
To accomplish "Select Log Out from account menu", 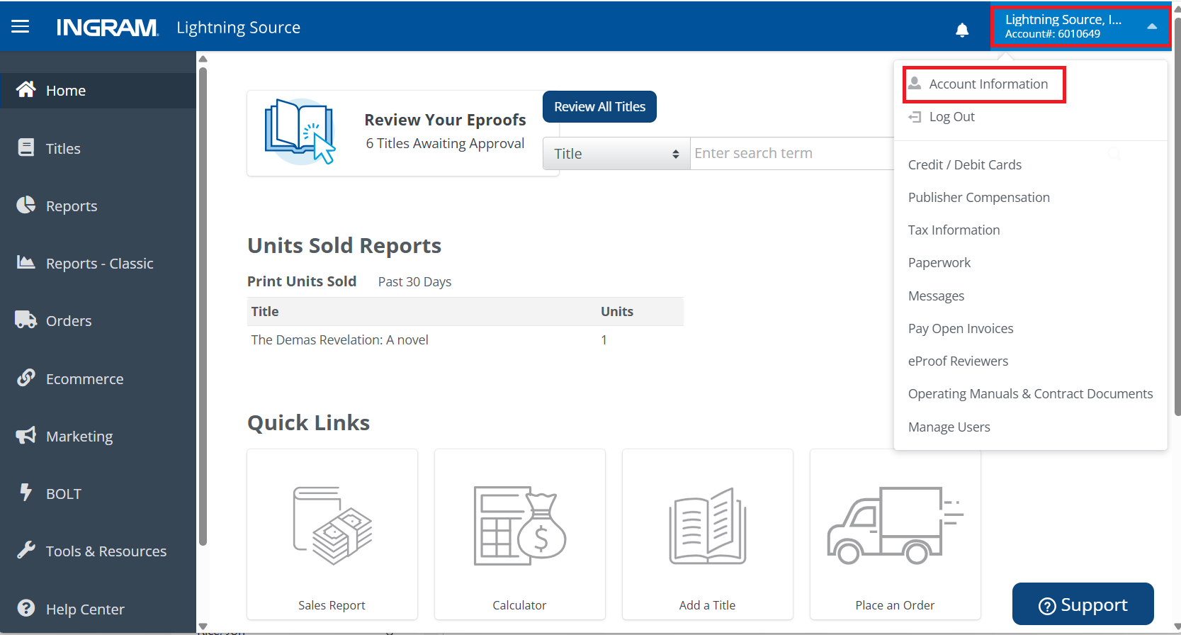I will pyautogui.click(x=951, y=117).
